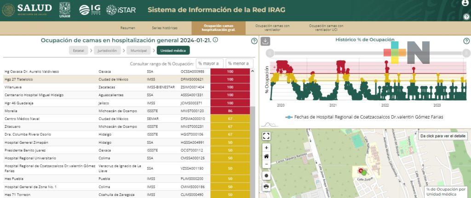Zoom in on the map
The height and width of the screenshot is (198, 471).
pos(266,147)
